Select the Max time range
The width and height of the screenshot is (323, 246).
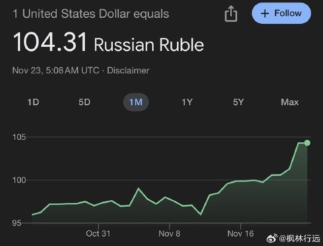(x=290, y=102)
